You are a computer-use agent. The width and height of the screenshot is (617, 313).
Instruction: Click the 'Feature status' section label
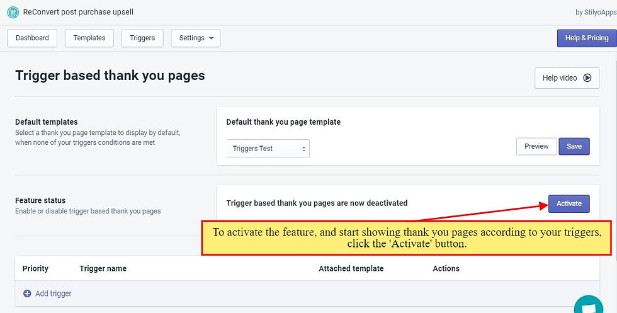click(40, 200)
